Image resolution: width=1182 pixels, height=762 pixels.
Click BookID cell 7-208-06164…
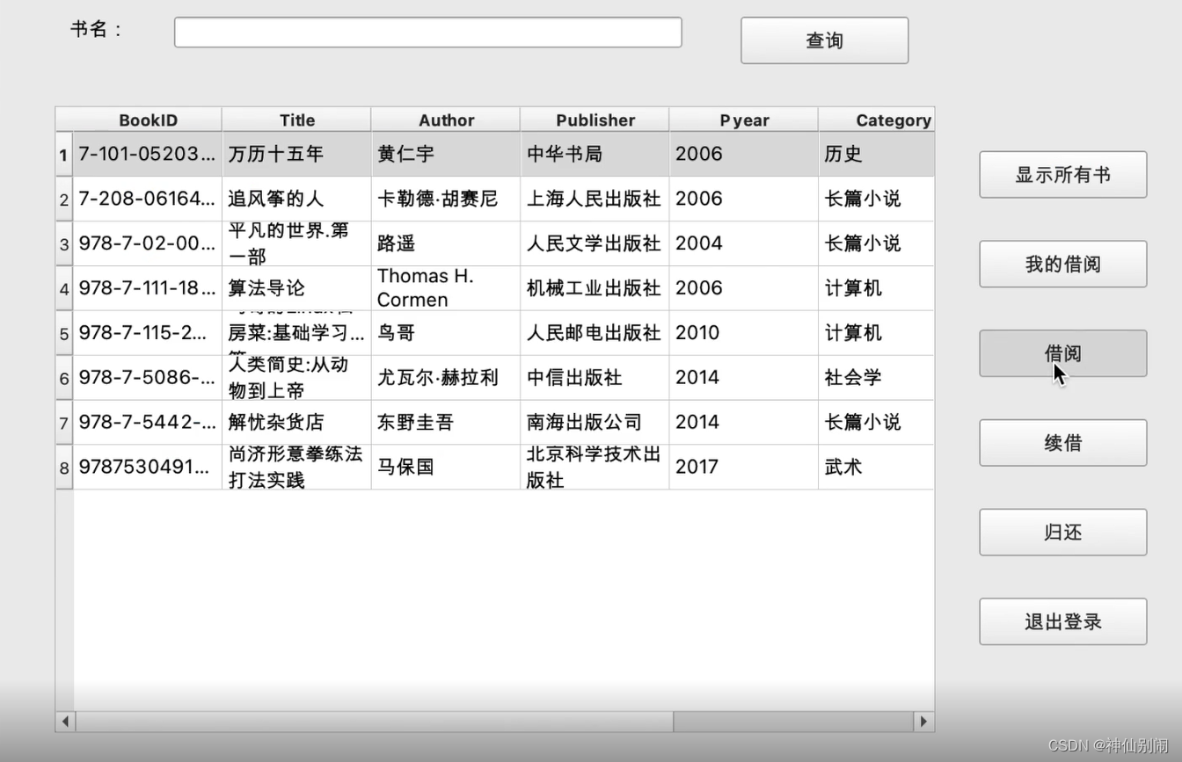point(148,200)
